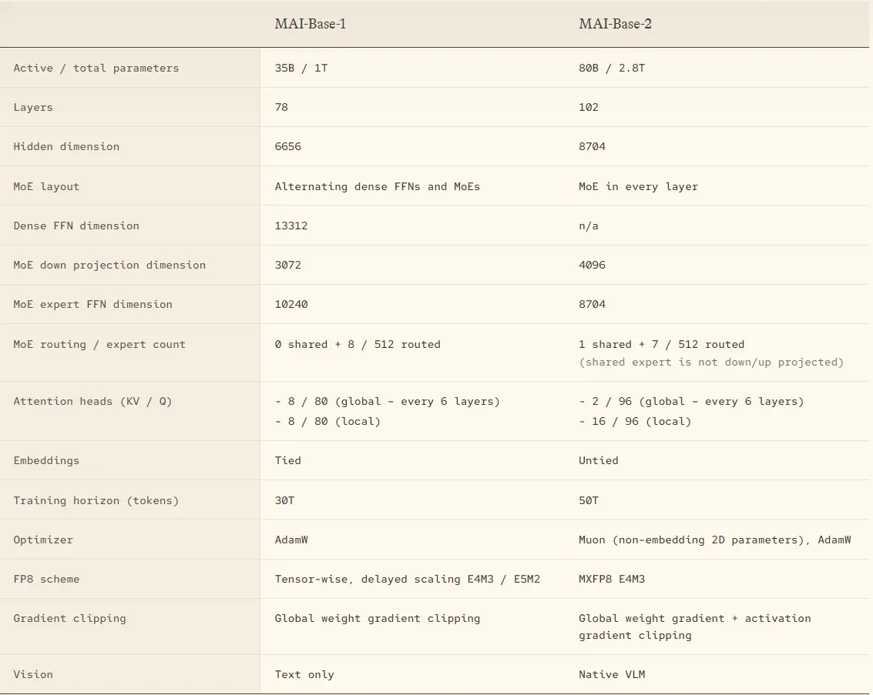Click the 16 / 96 (local) entry
873x695 pixels.
coord(635,421)
